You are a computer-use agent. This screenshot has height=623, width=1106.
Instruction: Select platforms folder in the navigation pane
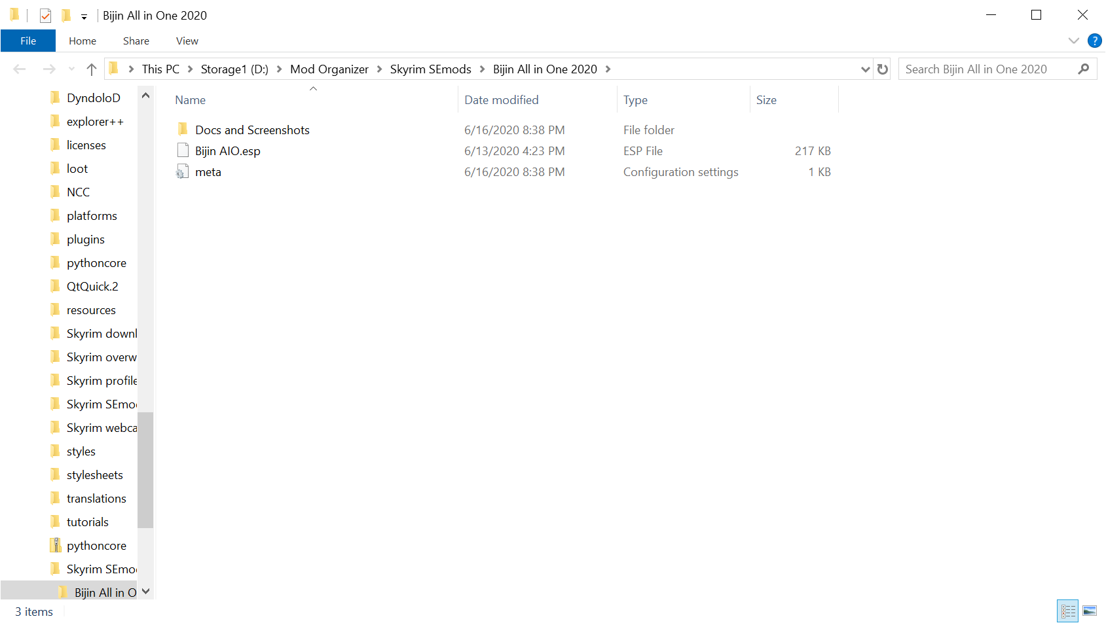(92, 215)
